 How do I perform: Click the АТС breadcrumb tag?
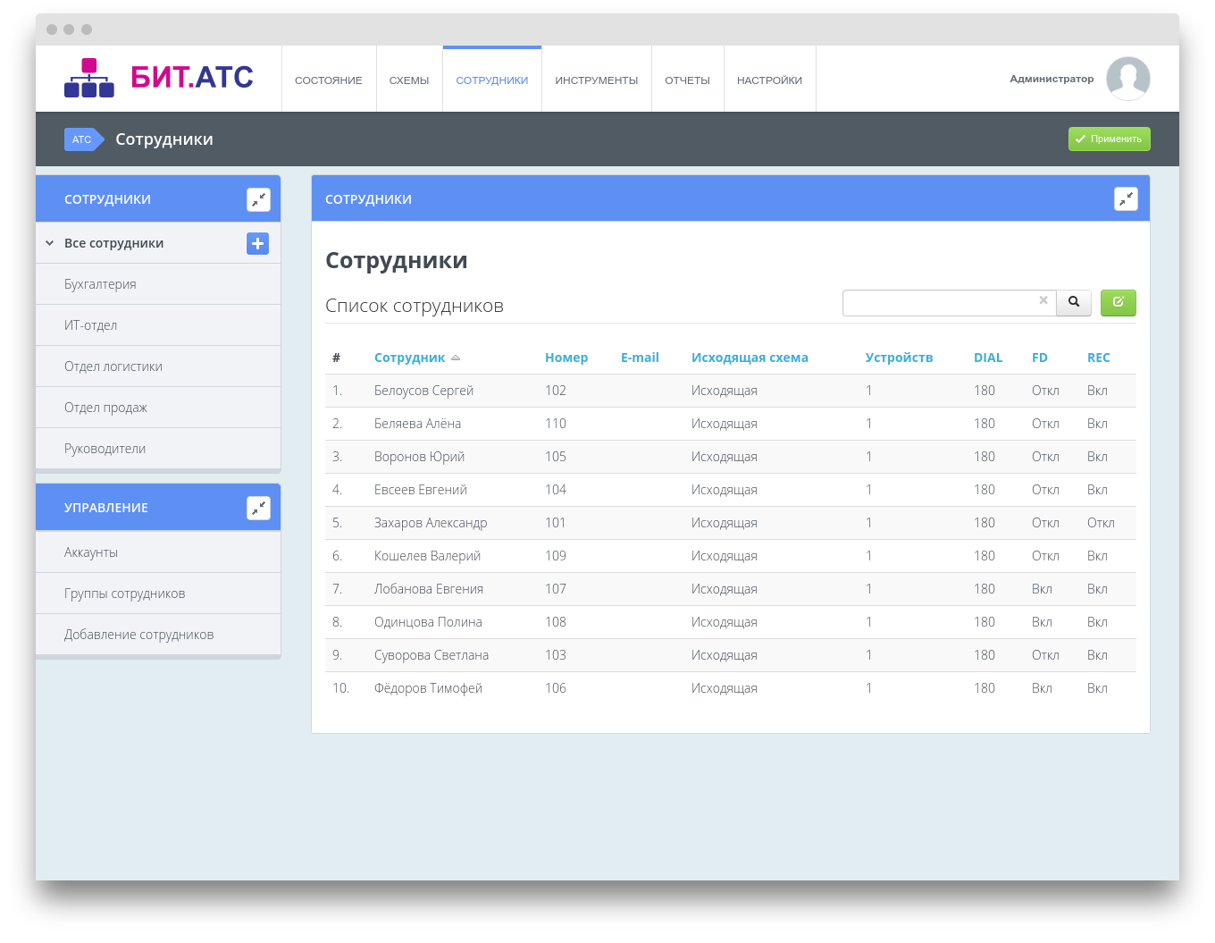click(82, 139)
